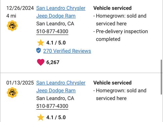Screen dimensions: 163x122
Task: Click the blue verified shield icon
Action: click(x=38, y=51)
